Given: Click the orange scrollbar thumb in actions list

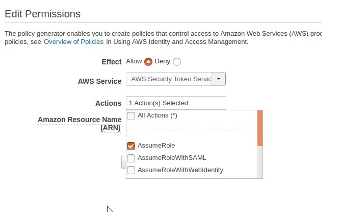Looking at the screenshot, I should [260, 128].
